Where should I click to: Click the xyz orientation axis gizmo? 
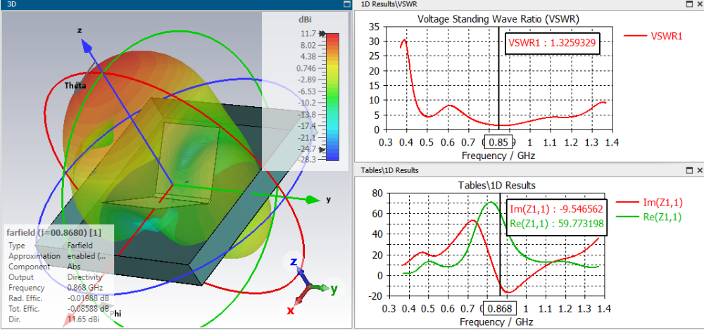click(310, 285)
